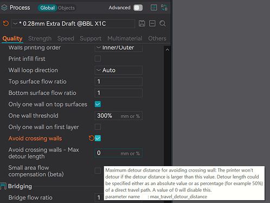Click the Process layers icon

pyautogui.click(x=4, y=8)
